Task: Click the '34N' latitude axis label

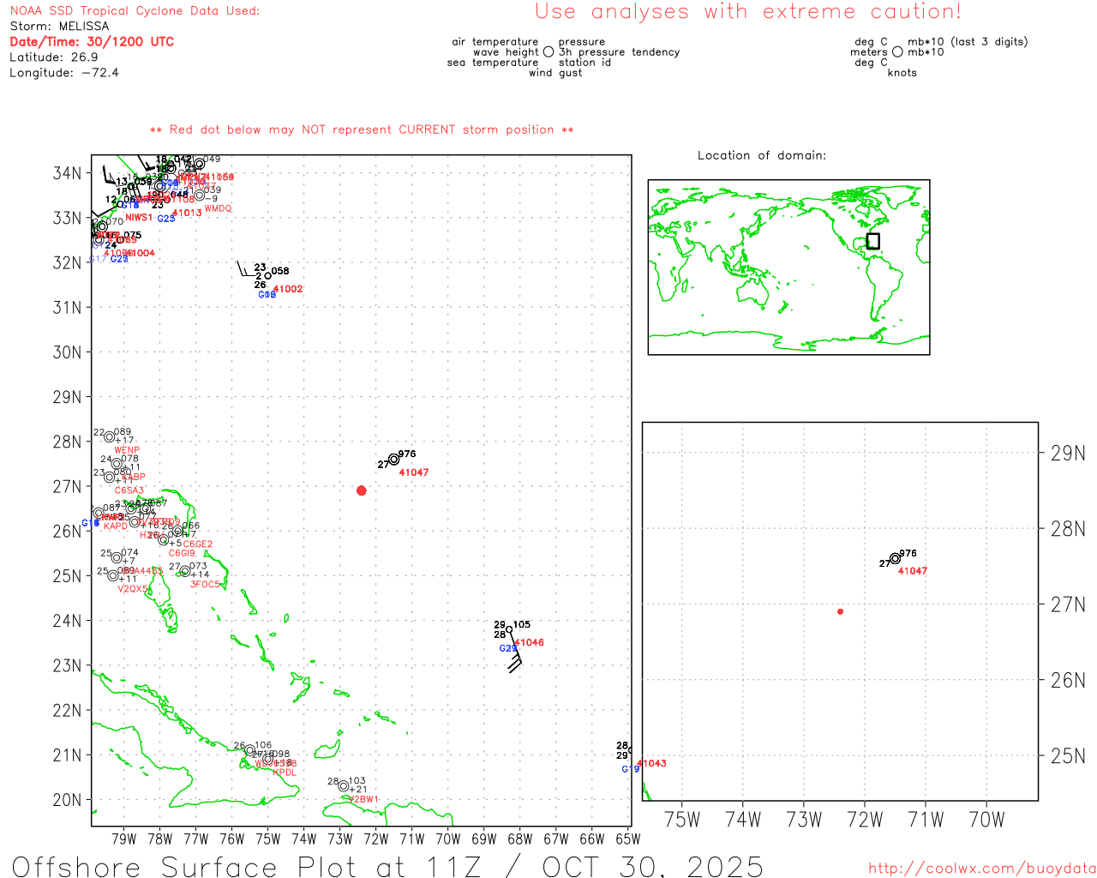Action: coord(67,173)
